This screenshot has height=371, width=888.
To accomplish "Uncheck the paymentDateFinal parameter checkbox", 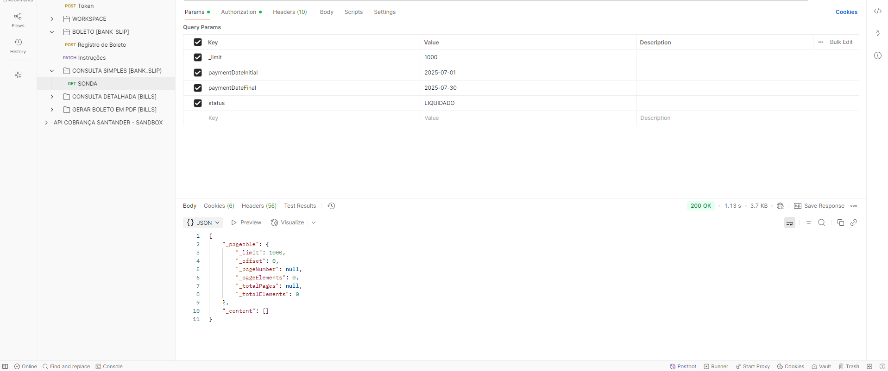I will coord(198,88).
